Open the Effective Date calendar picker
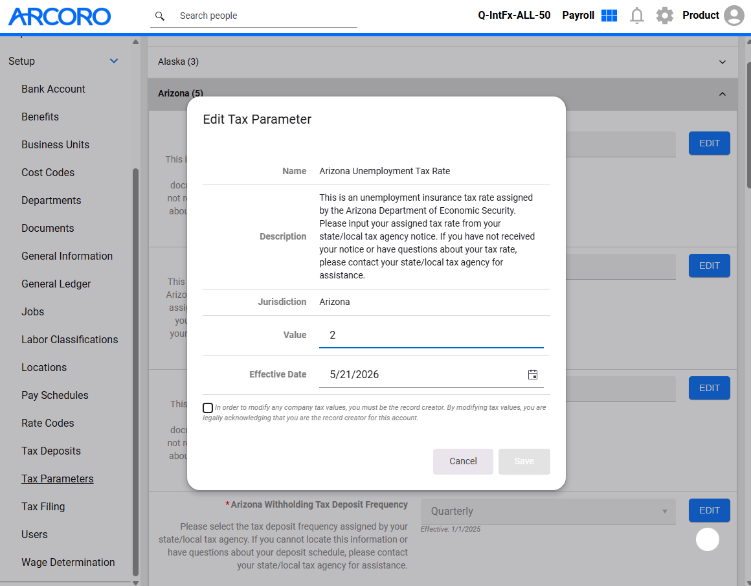Image resolution: width=751 pixels, height=586 pixels. click(x=533, y=375)
